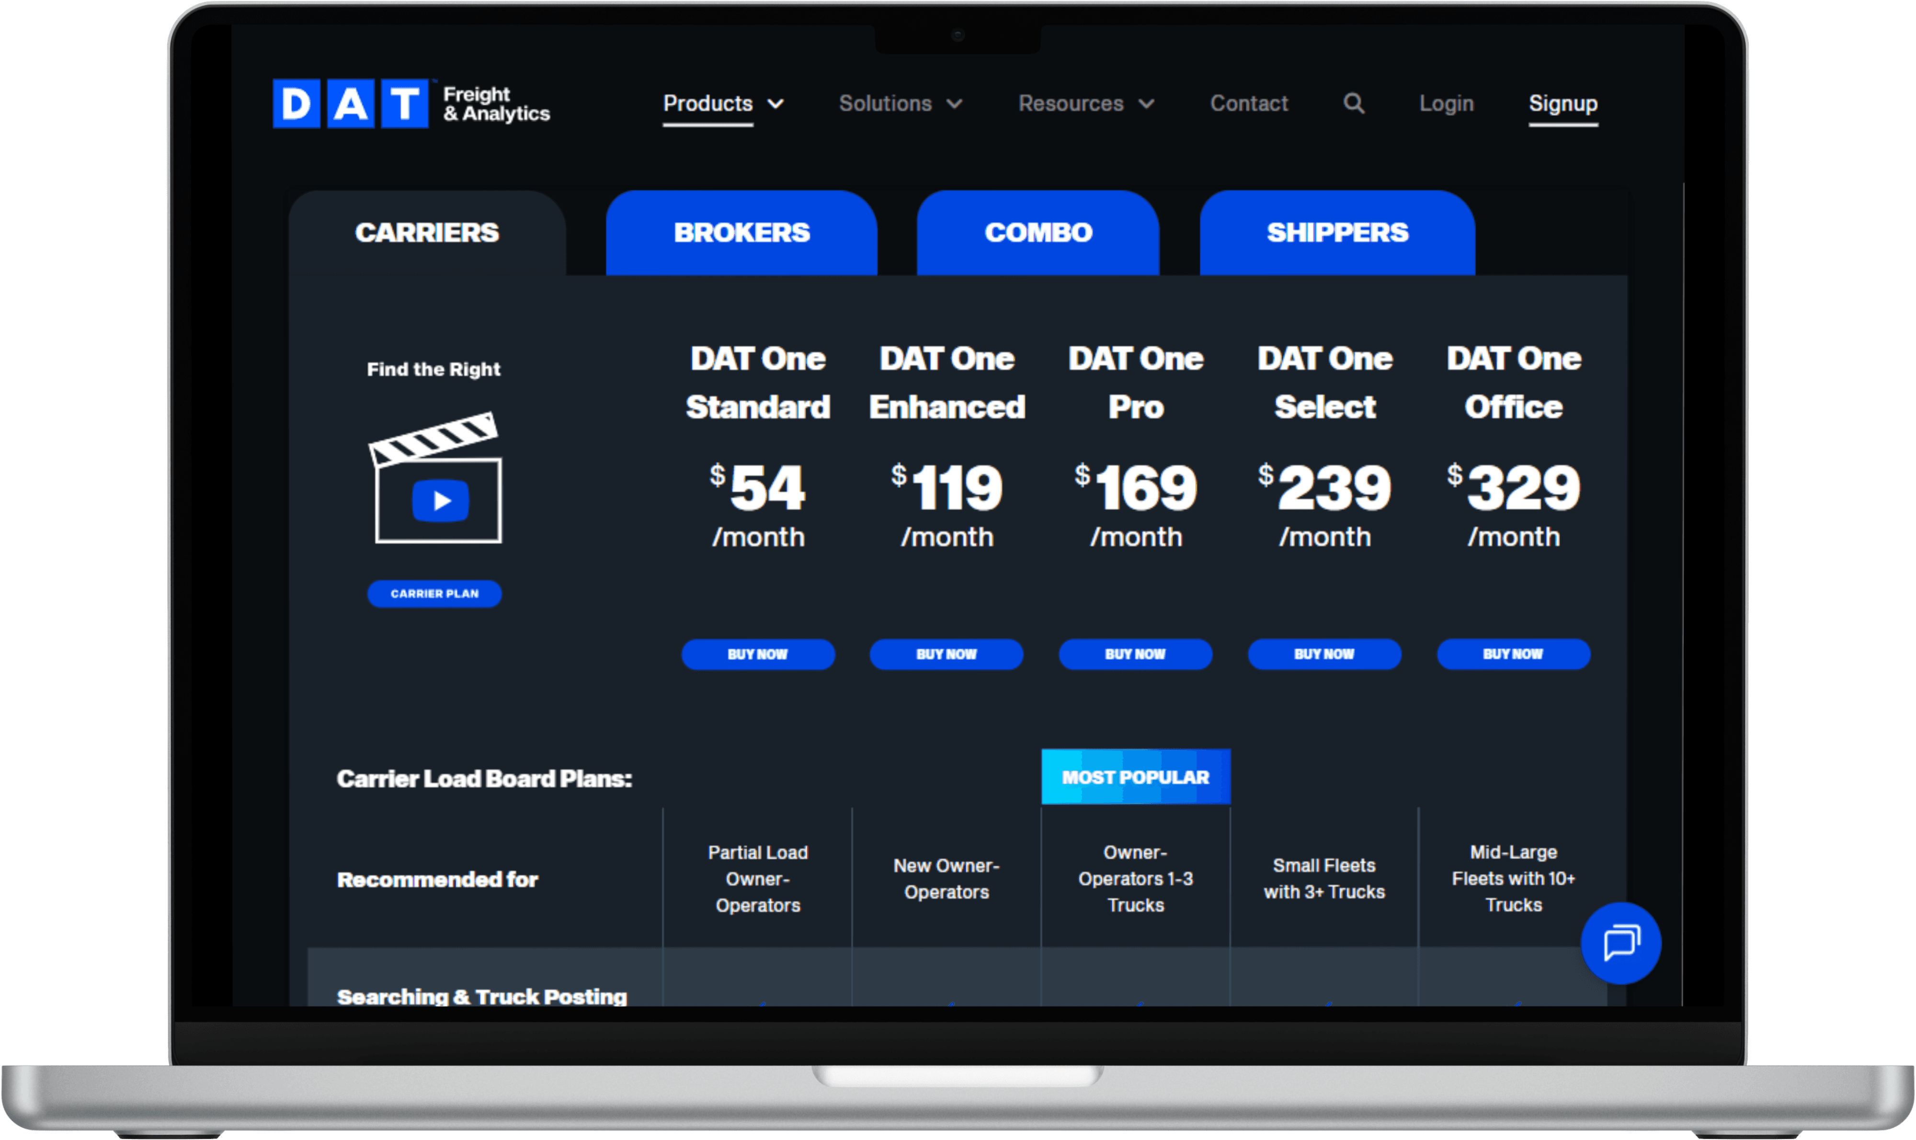Buy the DAT One Standard plan
The image size is (1916, 1140).
tap(758, 655)
